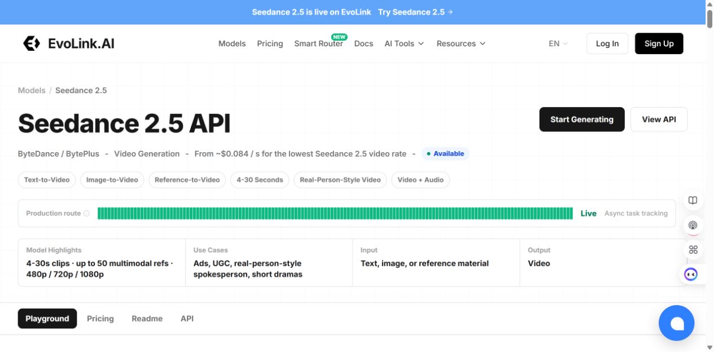The image size is (714, 352).
Task: Open the docs book icon in sidebar
Action: pos(693,200)
